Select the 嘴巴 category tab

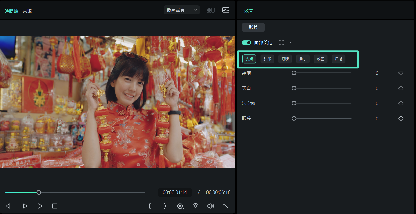pyautogui.click(x=321, y=59)
